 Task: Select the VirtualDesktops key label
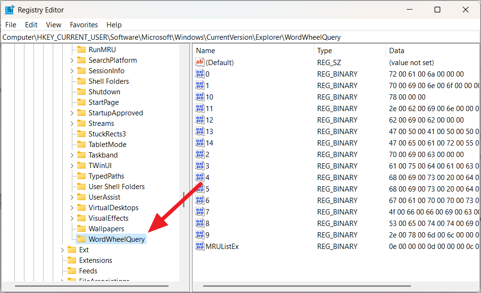pos(114,207)
